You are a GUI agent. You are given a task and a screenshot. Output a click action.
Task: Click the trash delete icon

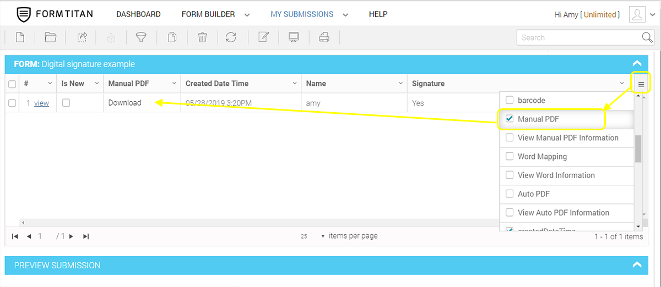pyautogui.click(x=203, y=37)
